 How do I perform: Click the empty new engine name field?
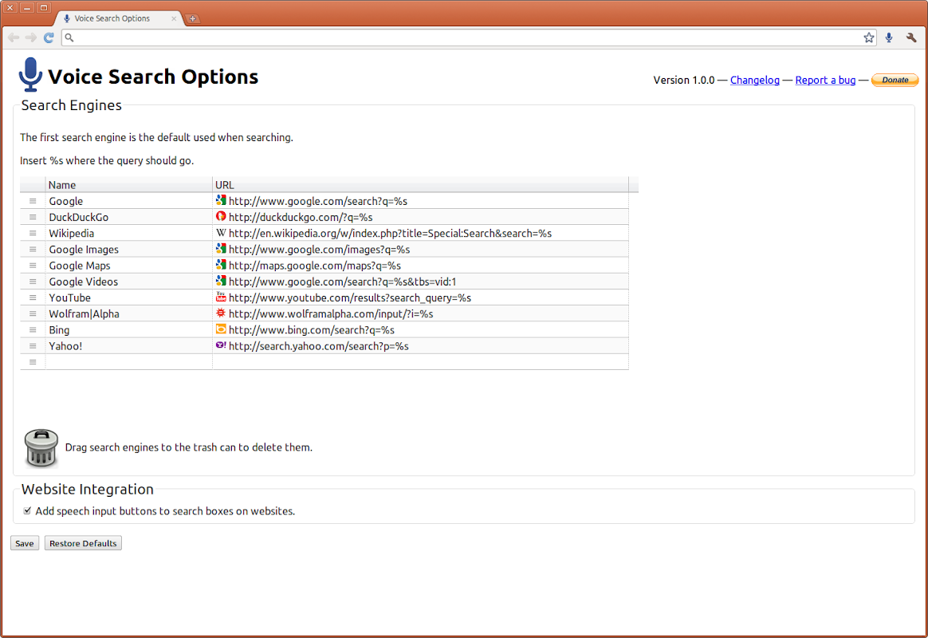point(128,362)
